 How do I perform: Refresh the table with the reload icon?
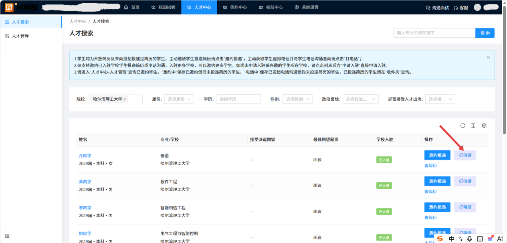463,126
